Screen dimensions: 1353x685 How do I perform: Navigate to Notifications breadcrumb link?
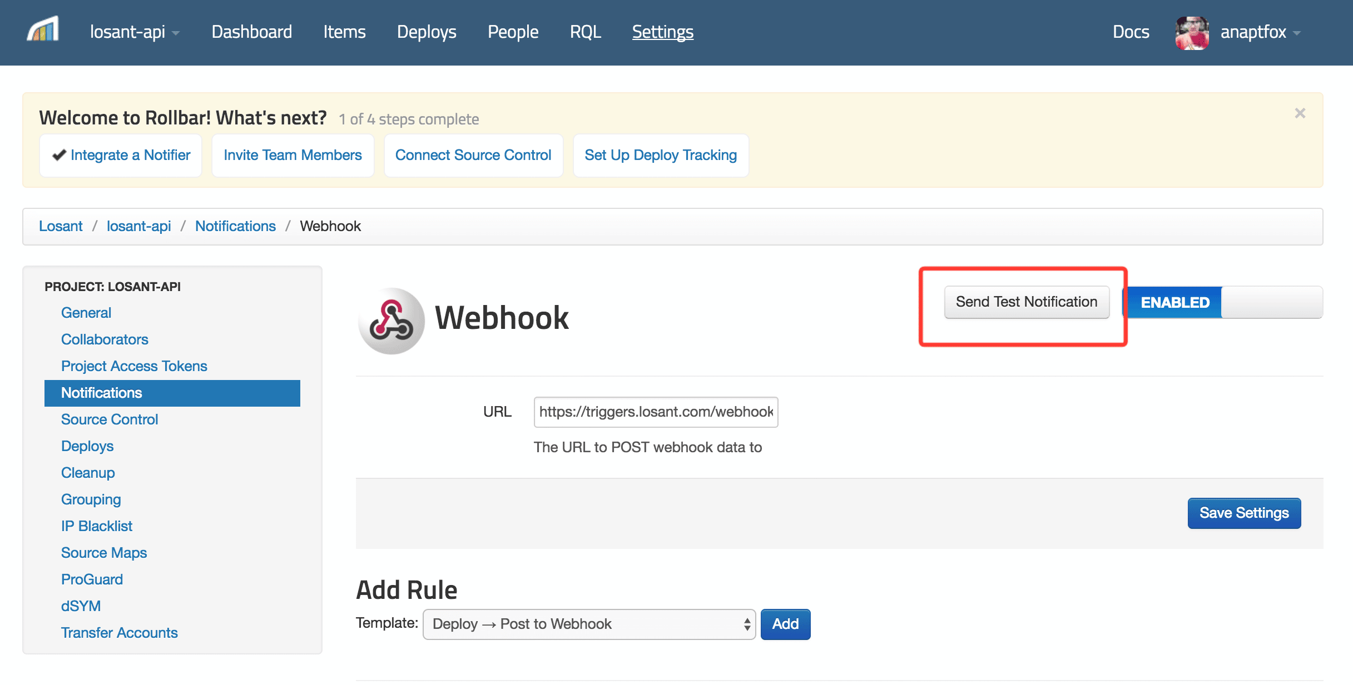click(x=235, y=226)
